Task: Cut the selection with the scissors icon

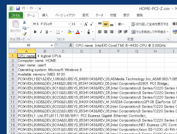Action: (x=24, y=22)
